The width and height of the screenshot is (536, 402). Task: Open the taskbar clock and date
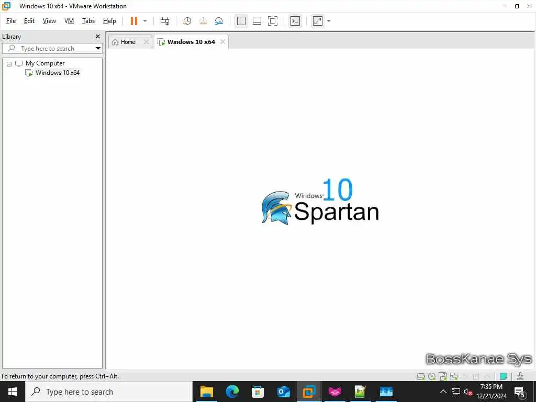492,392
